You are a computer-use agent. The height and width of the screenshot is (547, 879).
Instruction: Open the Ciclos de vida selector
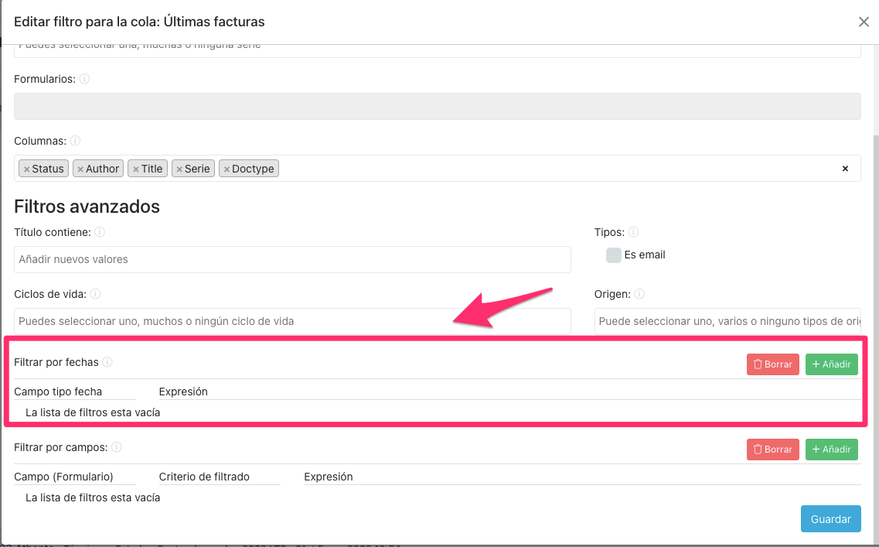[292, 321]
